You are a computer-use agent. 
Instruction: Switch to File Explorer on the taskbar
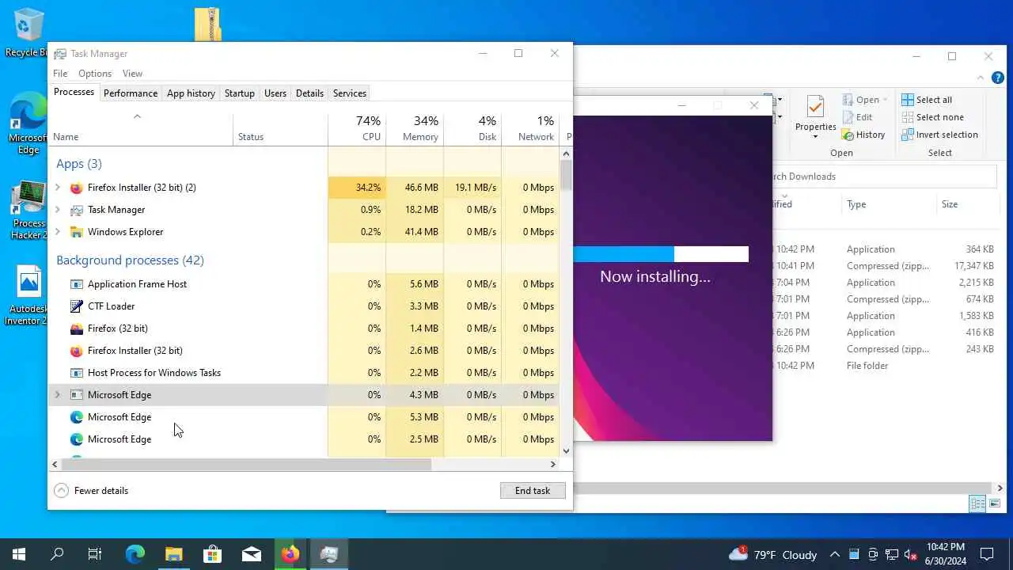click(x=173, y=554)
